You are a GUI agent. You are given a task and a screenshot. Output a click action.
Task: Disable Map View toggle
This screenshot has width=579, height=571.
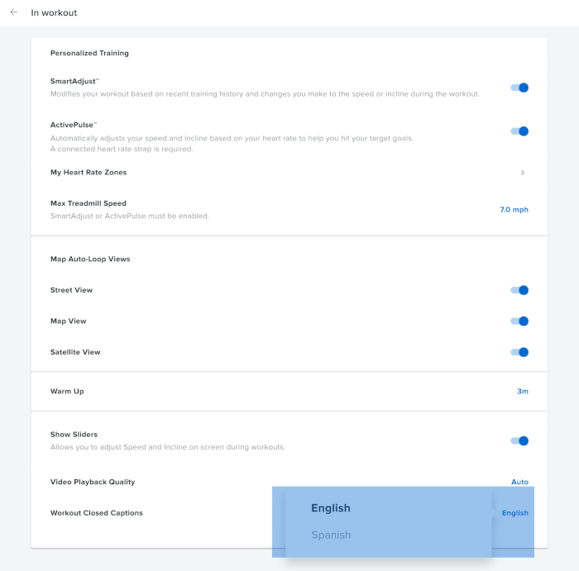(x=519, y=321)
